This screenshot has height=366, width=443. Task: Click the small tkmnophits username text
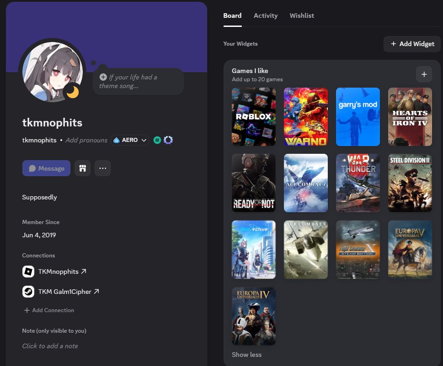[x=39, y=140]
